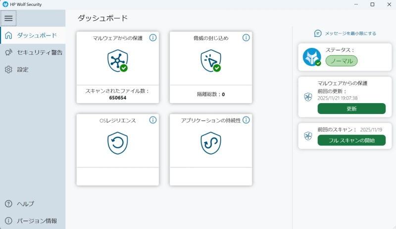The height and width of the screenshot is (229, 396).
Task: Click the OS resilience shield icon
Action: [117, 143]
